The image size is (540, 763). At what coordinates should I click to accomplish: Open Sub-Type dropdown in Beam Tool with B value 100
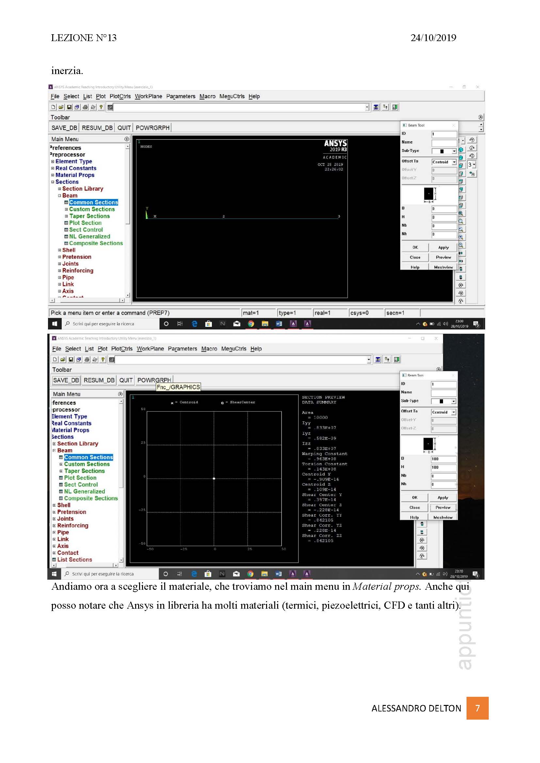pyautogui.click(x=444, y=402)
